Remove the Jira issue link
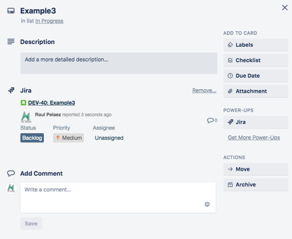The width and height of the screenshot is (292, 239). 204,90
